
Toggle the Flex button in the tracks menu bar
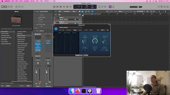click(89, 12)
